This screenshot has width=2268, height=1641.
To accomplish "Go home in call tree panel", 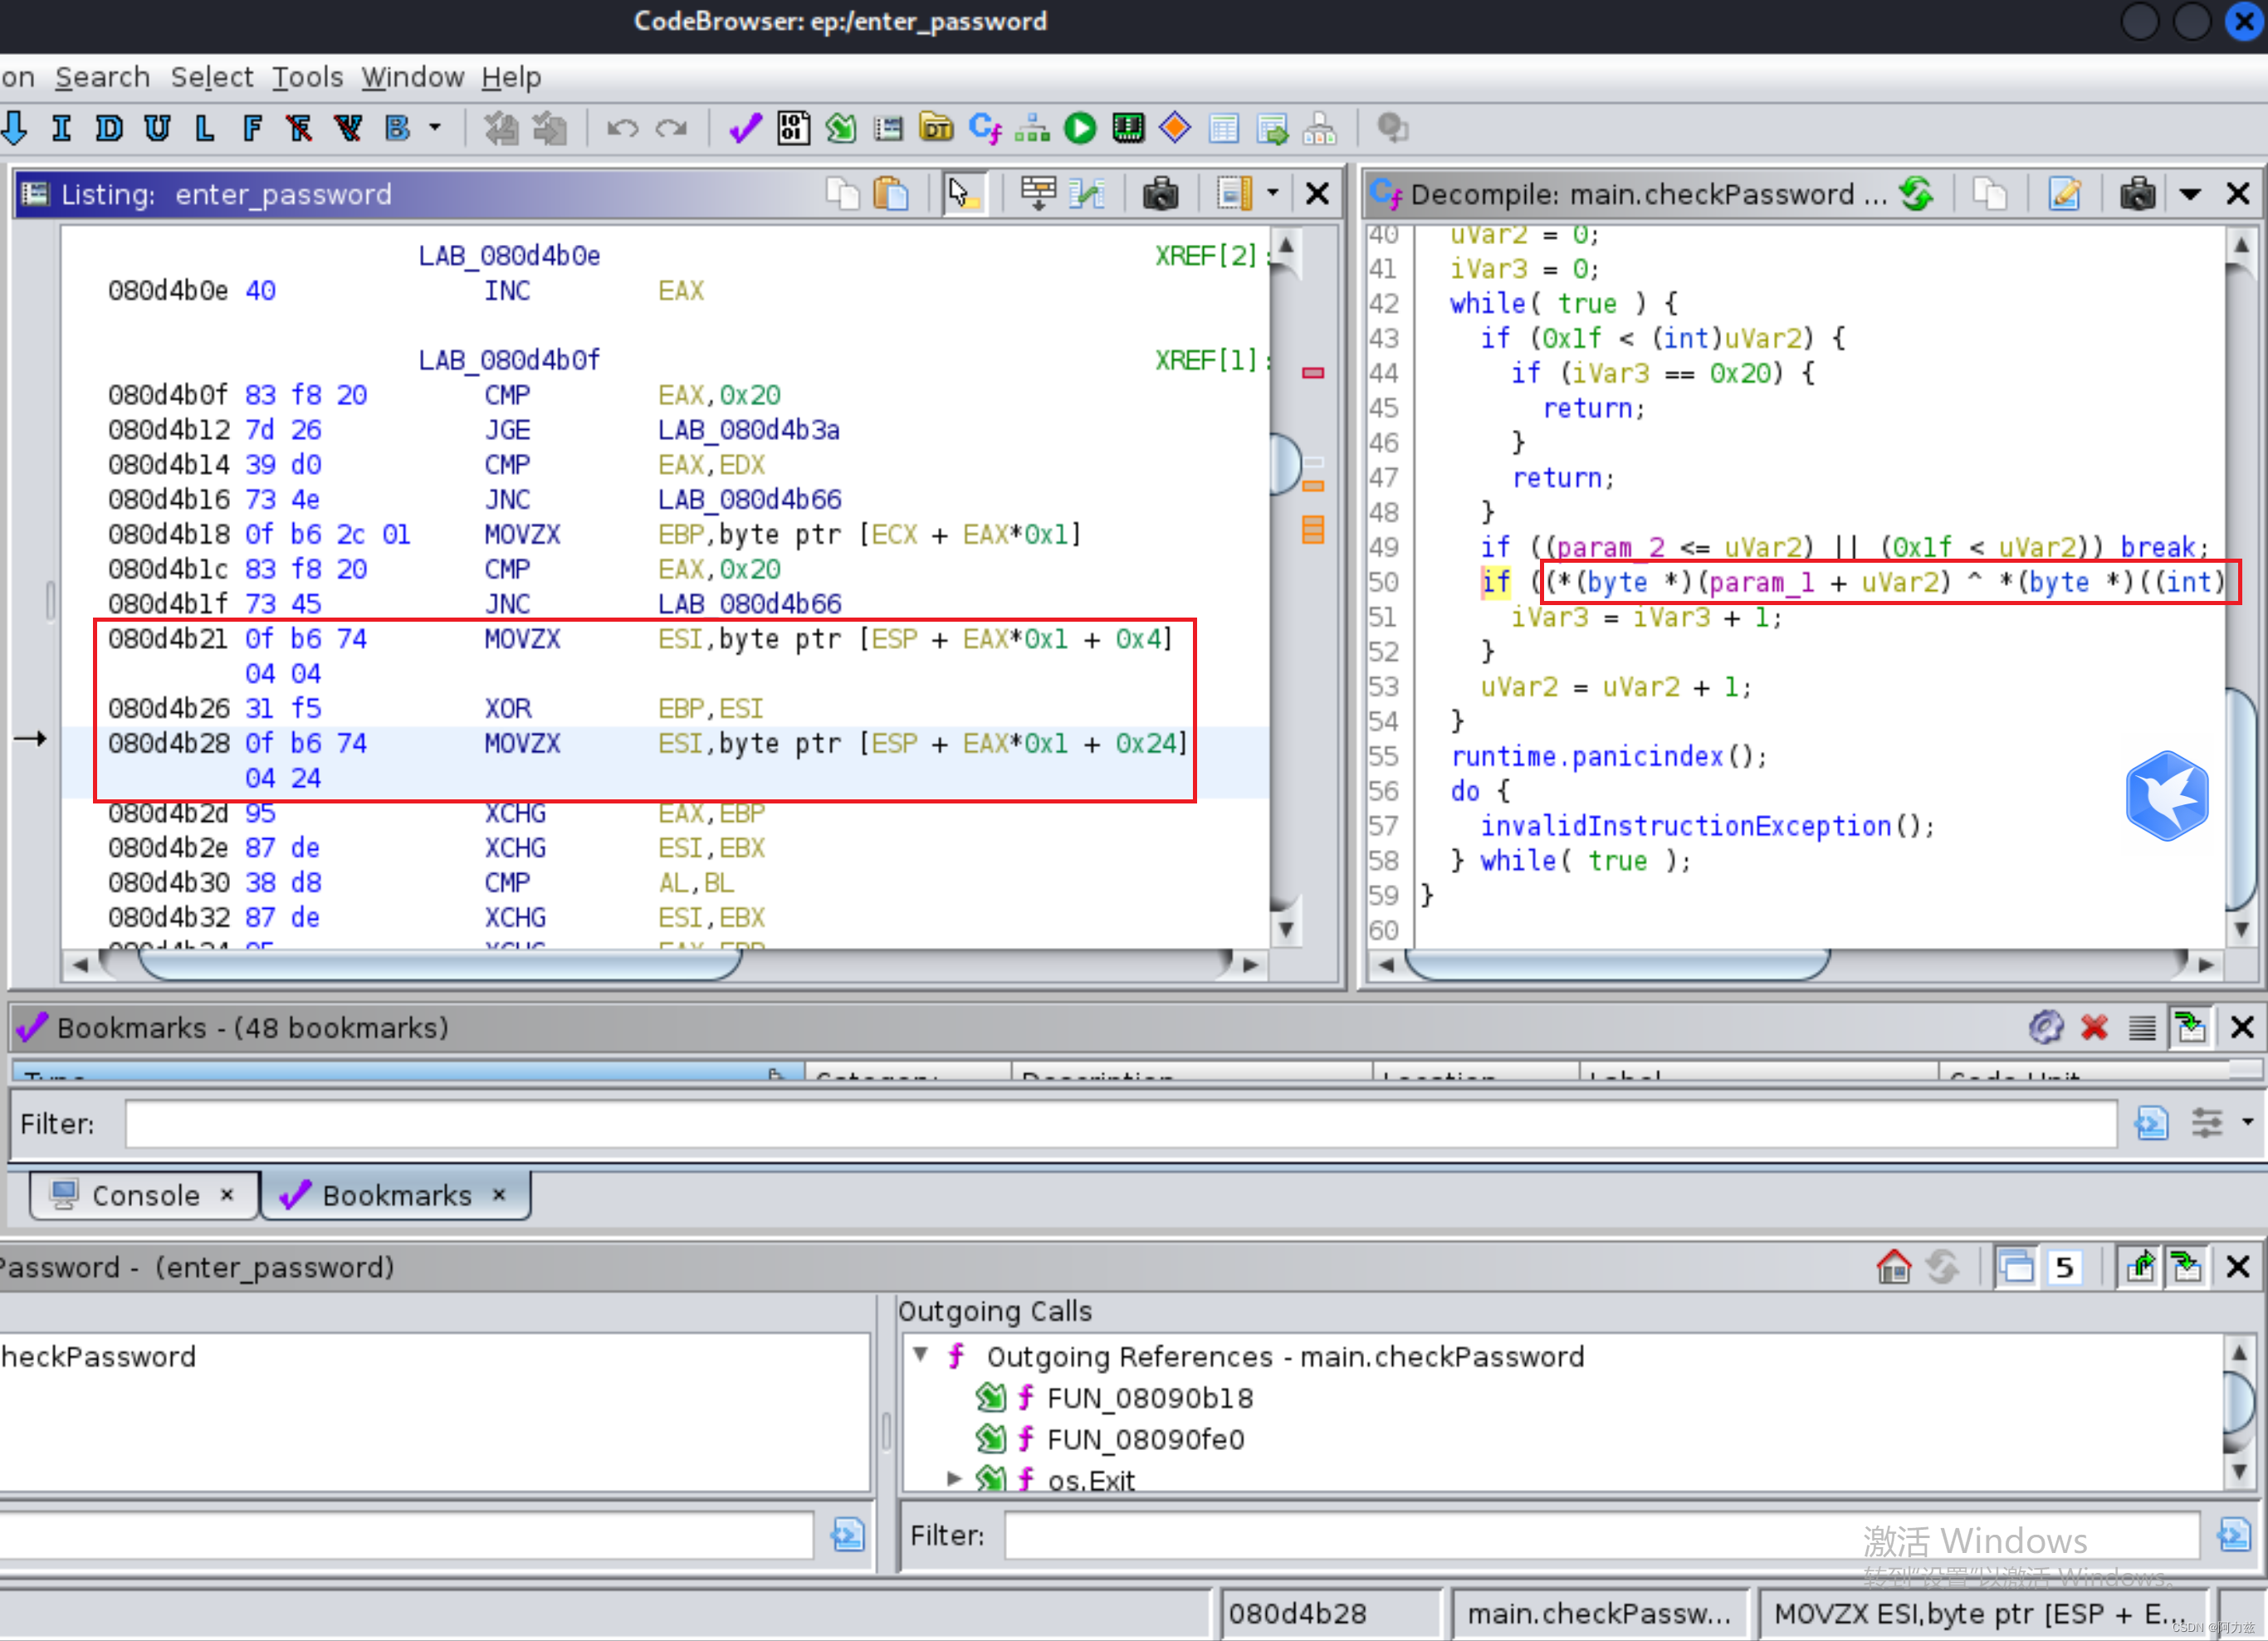I will coord(1894,1266).
